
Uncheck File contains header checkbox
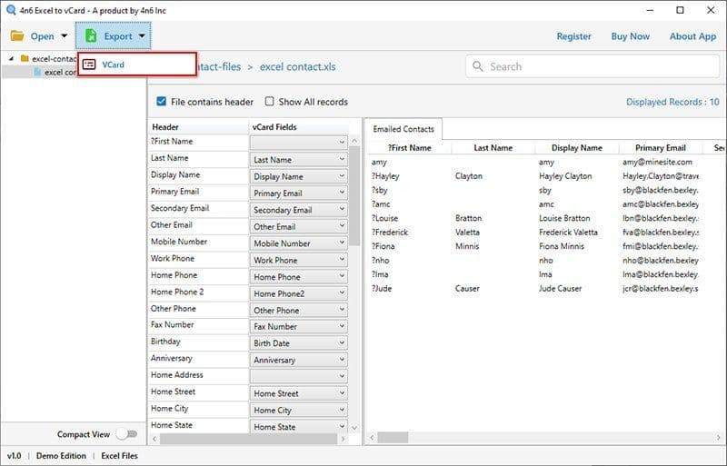tap(161, 102)
